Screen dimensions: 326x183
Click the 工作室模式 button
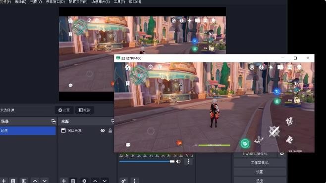tap(260, 163)
